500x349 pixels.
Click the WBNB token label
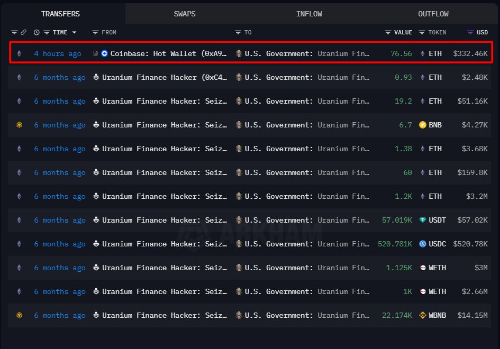point(437,316)
